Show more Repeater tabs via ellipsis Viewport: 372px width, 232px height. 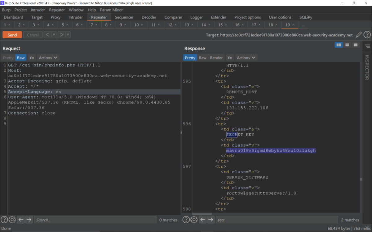point(303,25)
